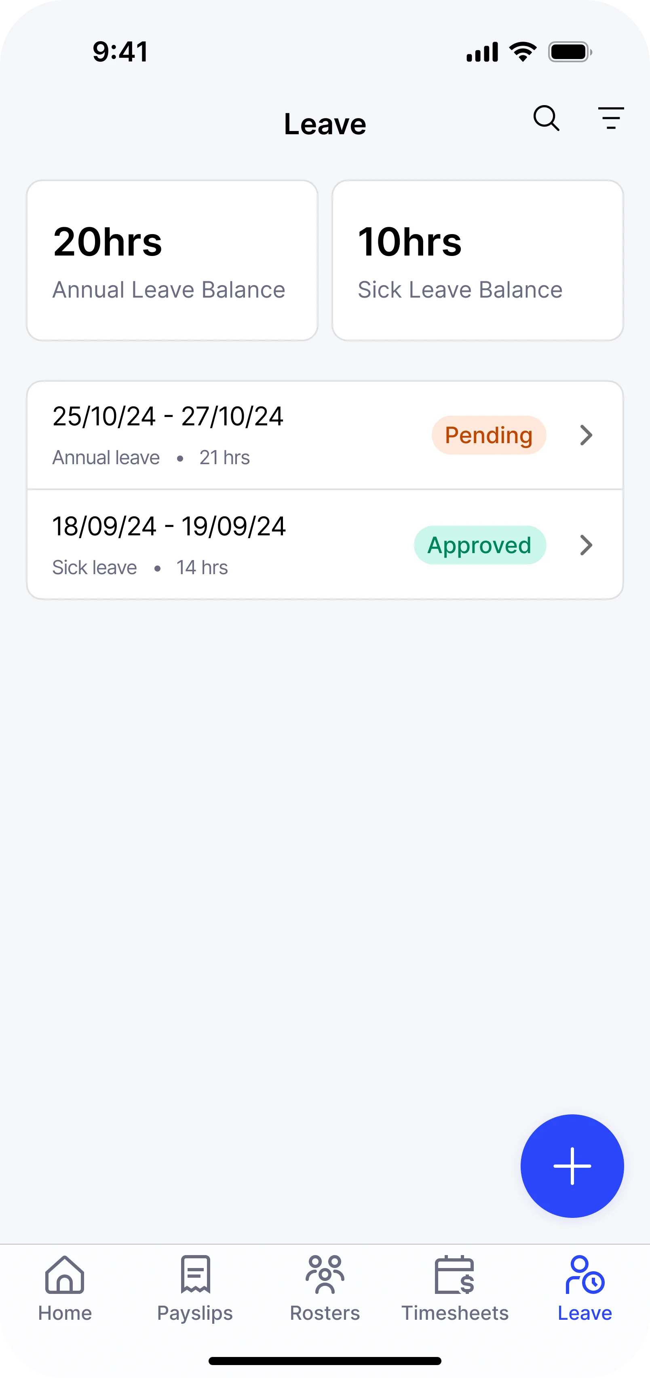Open the Payslips receipt icon

195,1275
